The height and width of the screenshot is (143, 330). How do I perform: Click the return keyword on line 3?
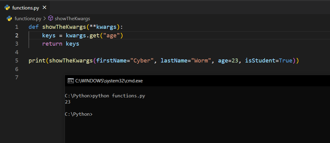52,44
